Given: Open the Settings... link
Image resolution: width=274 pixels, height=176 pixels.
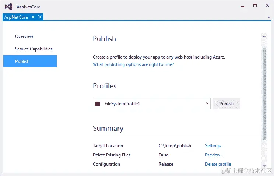Looking at the screenshot, I should tap(214, 146).
